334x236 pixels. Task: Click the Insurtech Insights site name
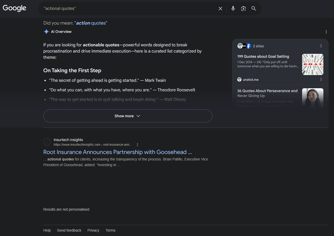pyautogui.click(x=68, y=140)
